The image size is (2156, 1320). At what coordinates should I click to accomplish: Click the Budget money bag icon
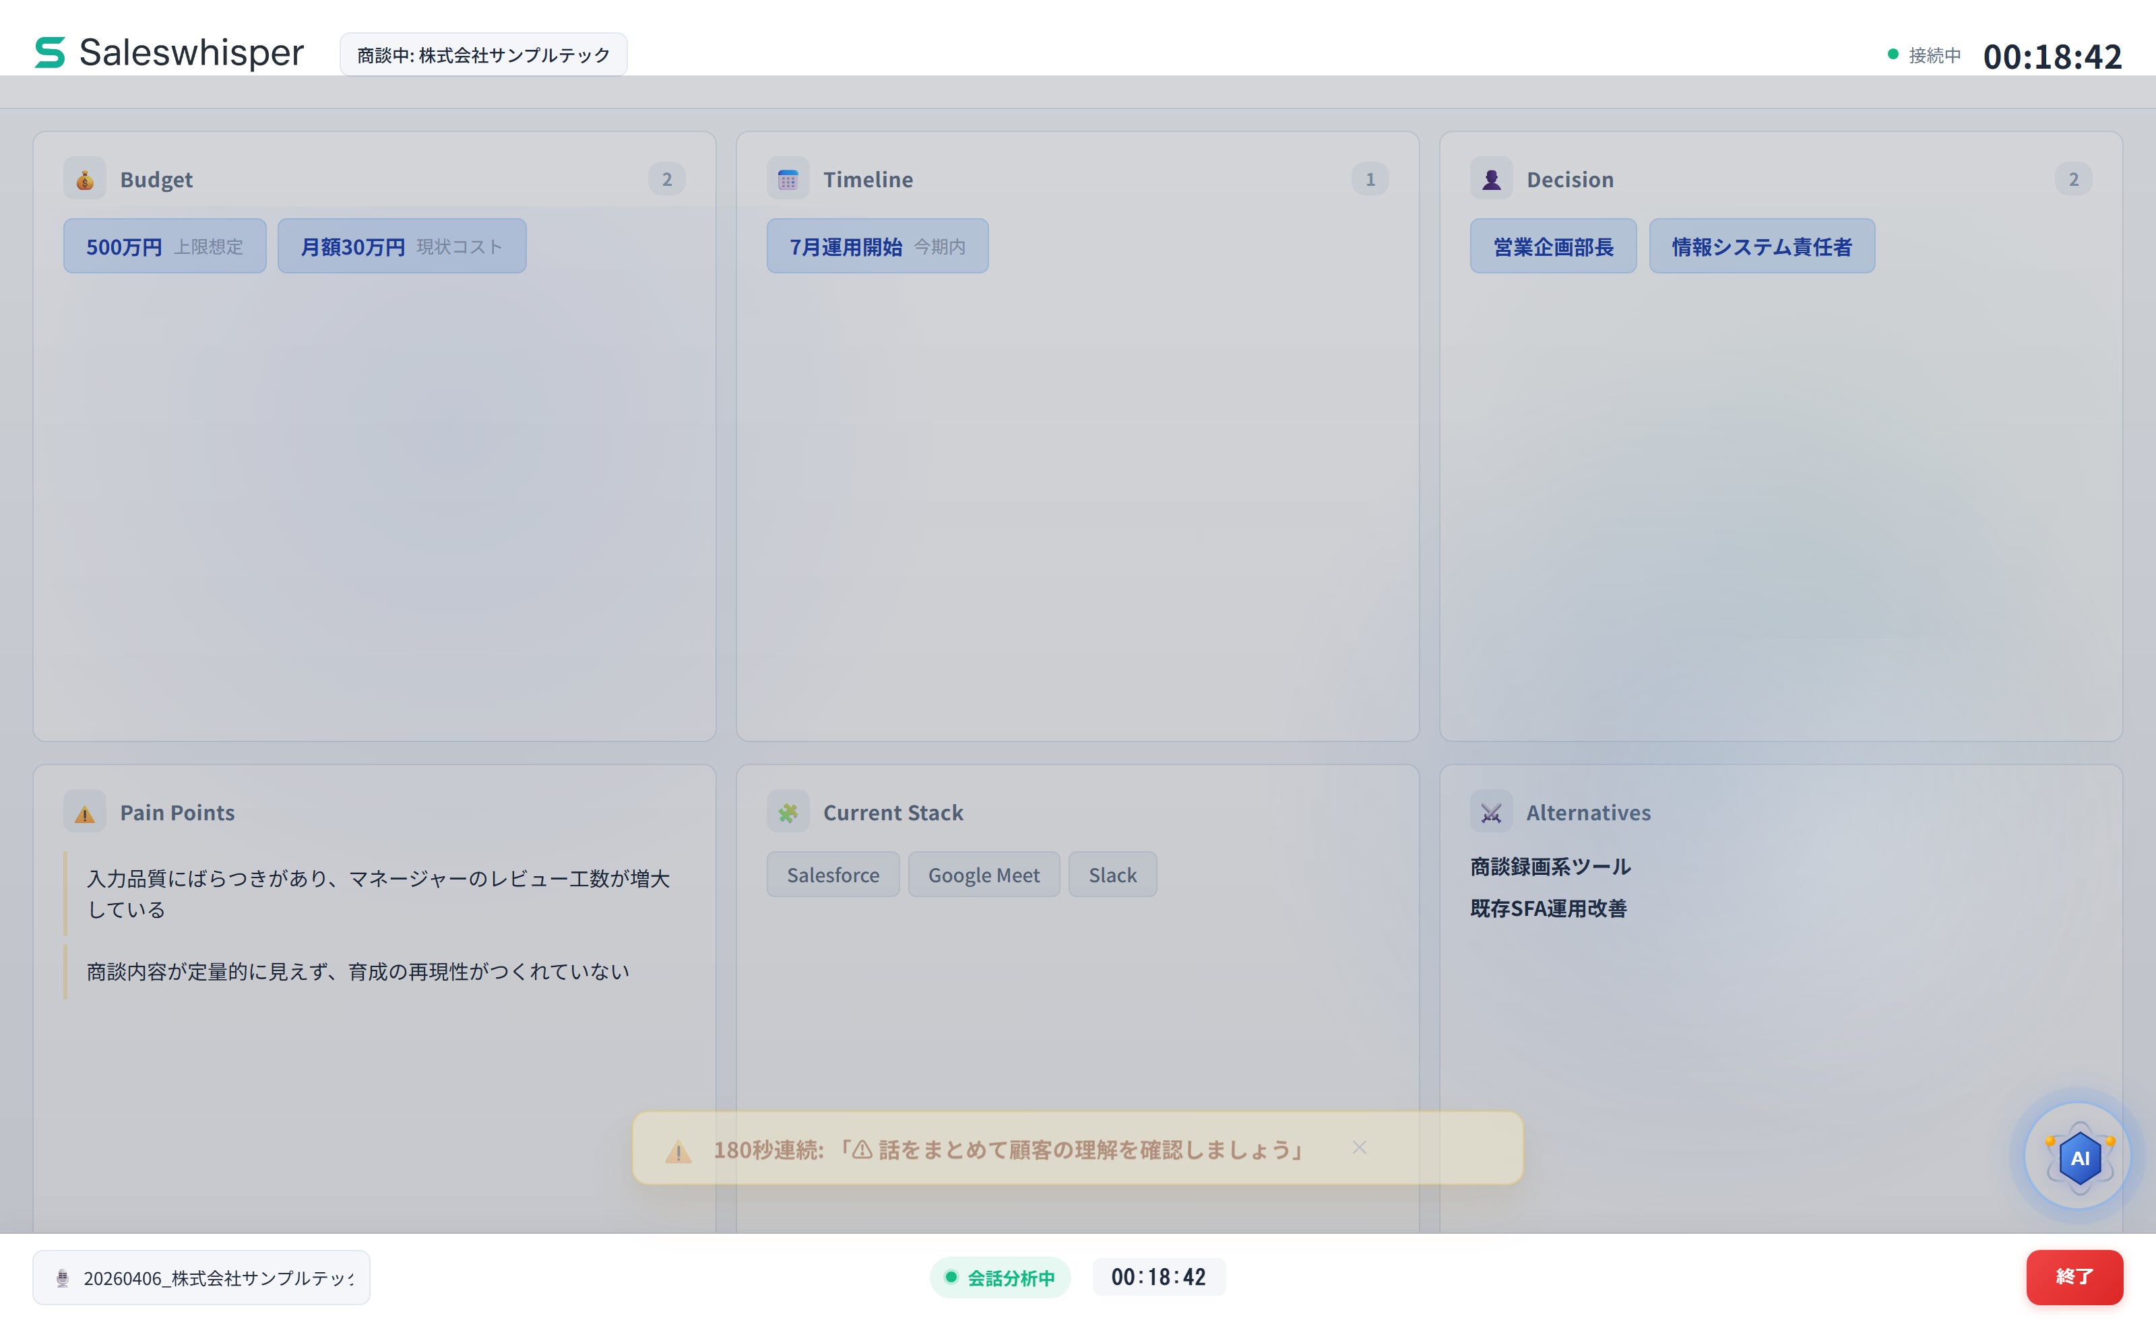point(85,179)
